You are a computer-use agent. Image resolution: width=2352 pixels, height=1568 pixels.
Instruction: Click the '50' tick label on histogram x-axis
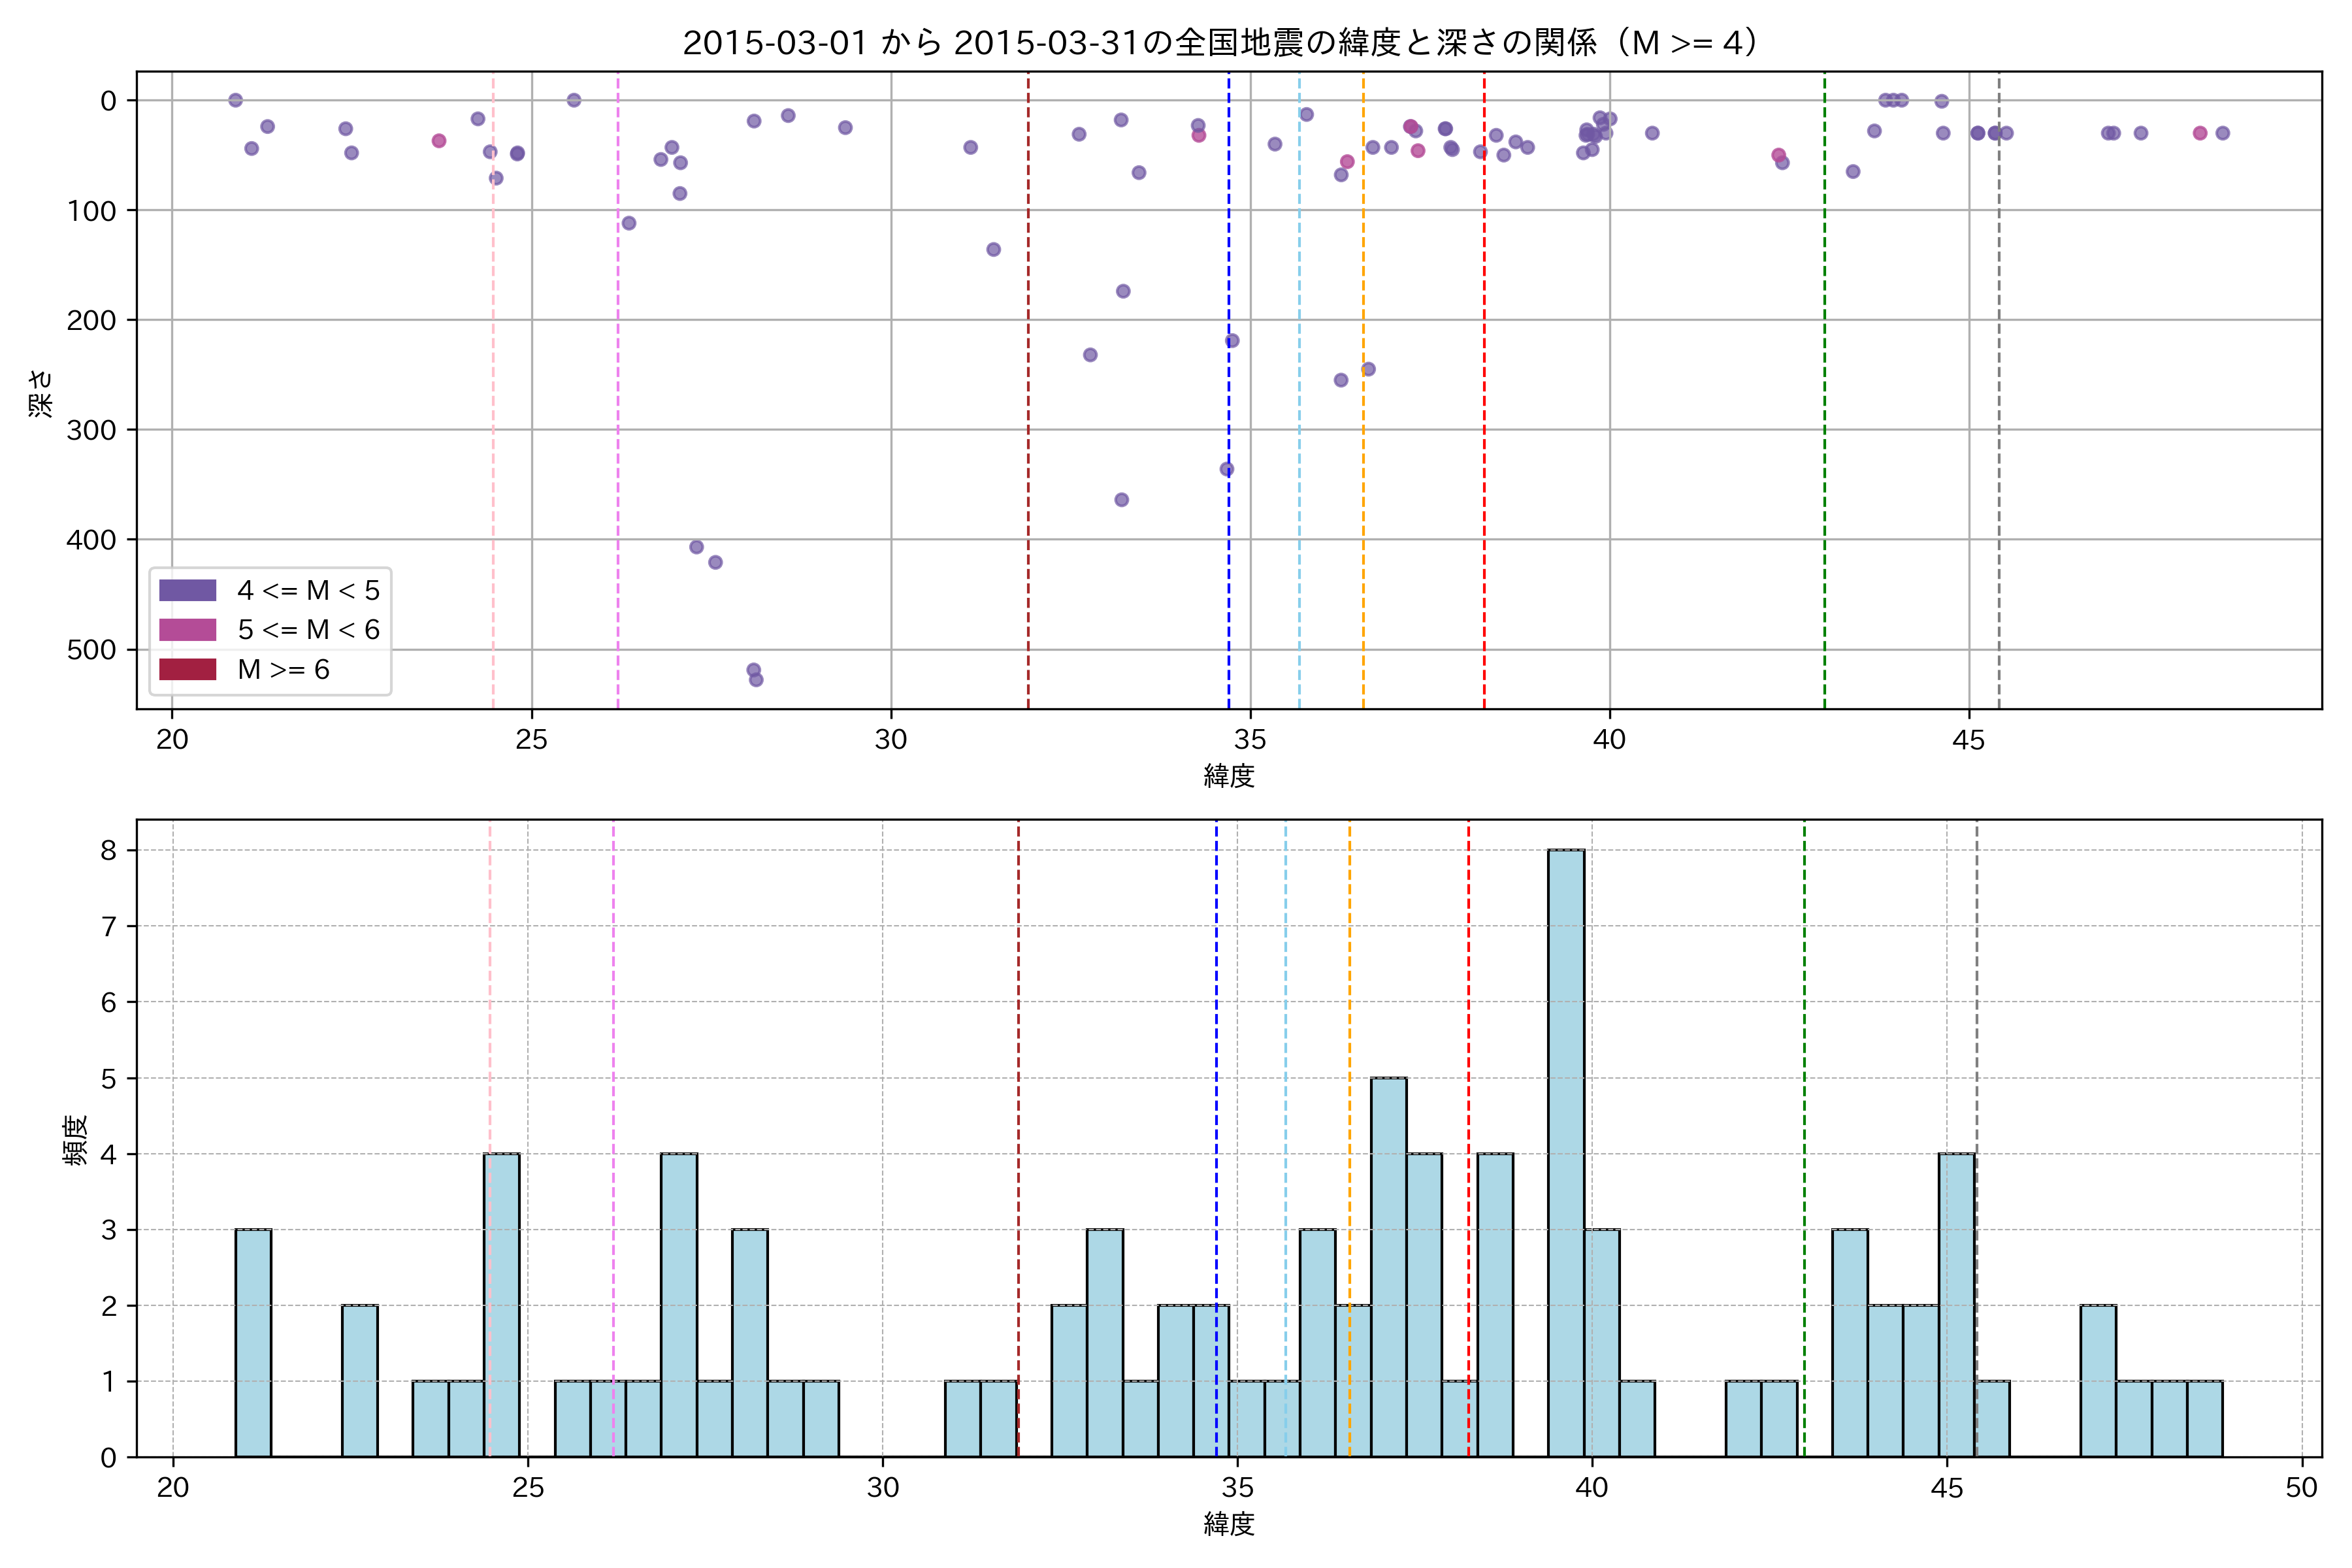point(2301,1487)
